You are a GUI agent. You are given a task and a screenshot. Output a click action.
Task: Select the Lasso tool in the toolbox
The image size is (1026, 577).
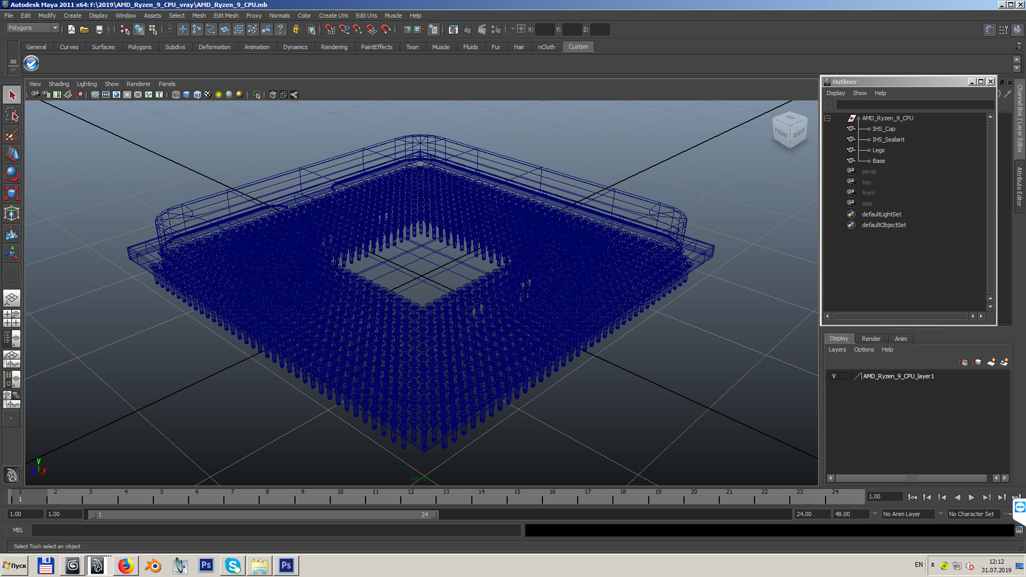pos(12,115)
